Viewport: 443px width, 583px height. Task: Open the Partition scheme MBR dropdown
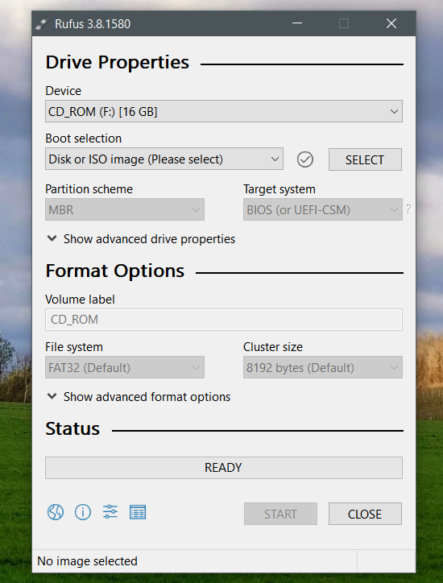point(125,209)
